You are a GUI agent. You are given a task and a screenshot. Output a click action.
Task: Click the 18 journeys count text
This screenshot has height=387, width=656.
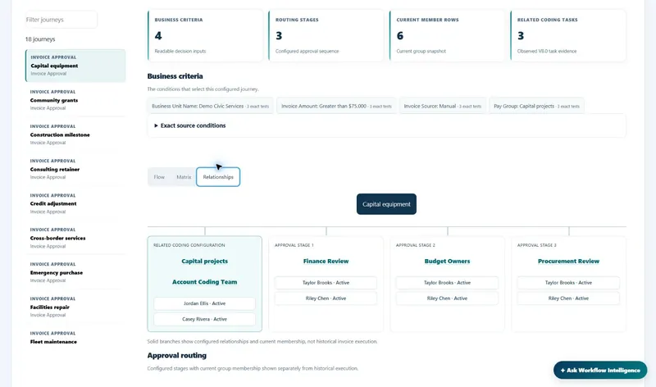pyautogui.click(x=40, y=39)
